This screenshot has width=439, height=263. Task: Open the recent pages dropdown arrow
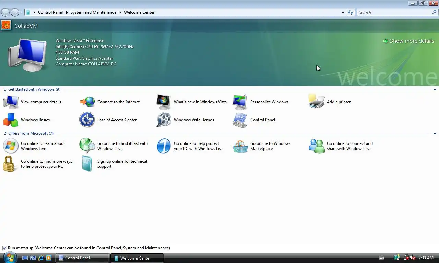point(22,12)
